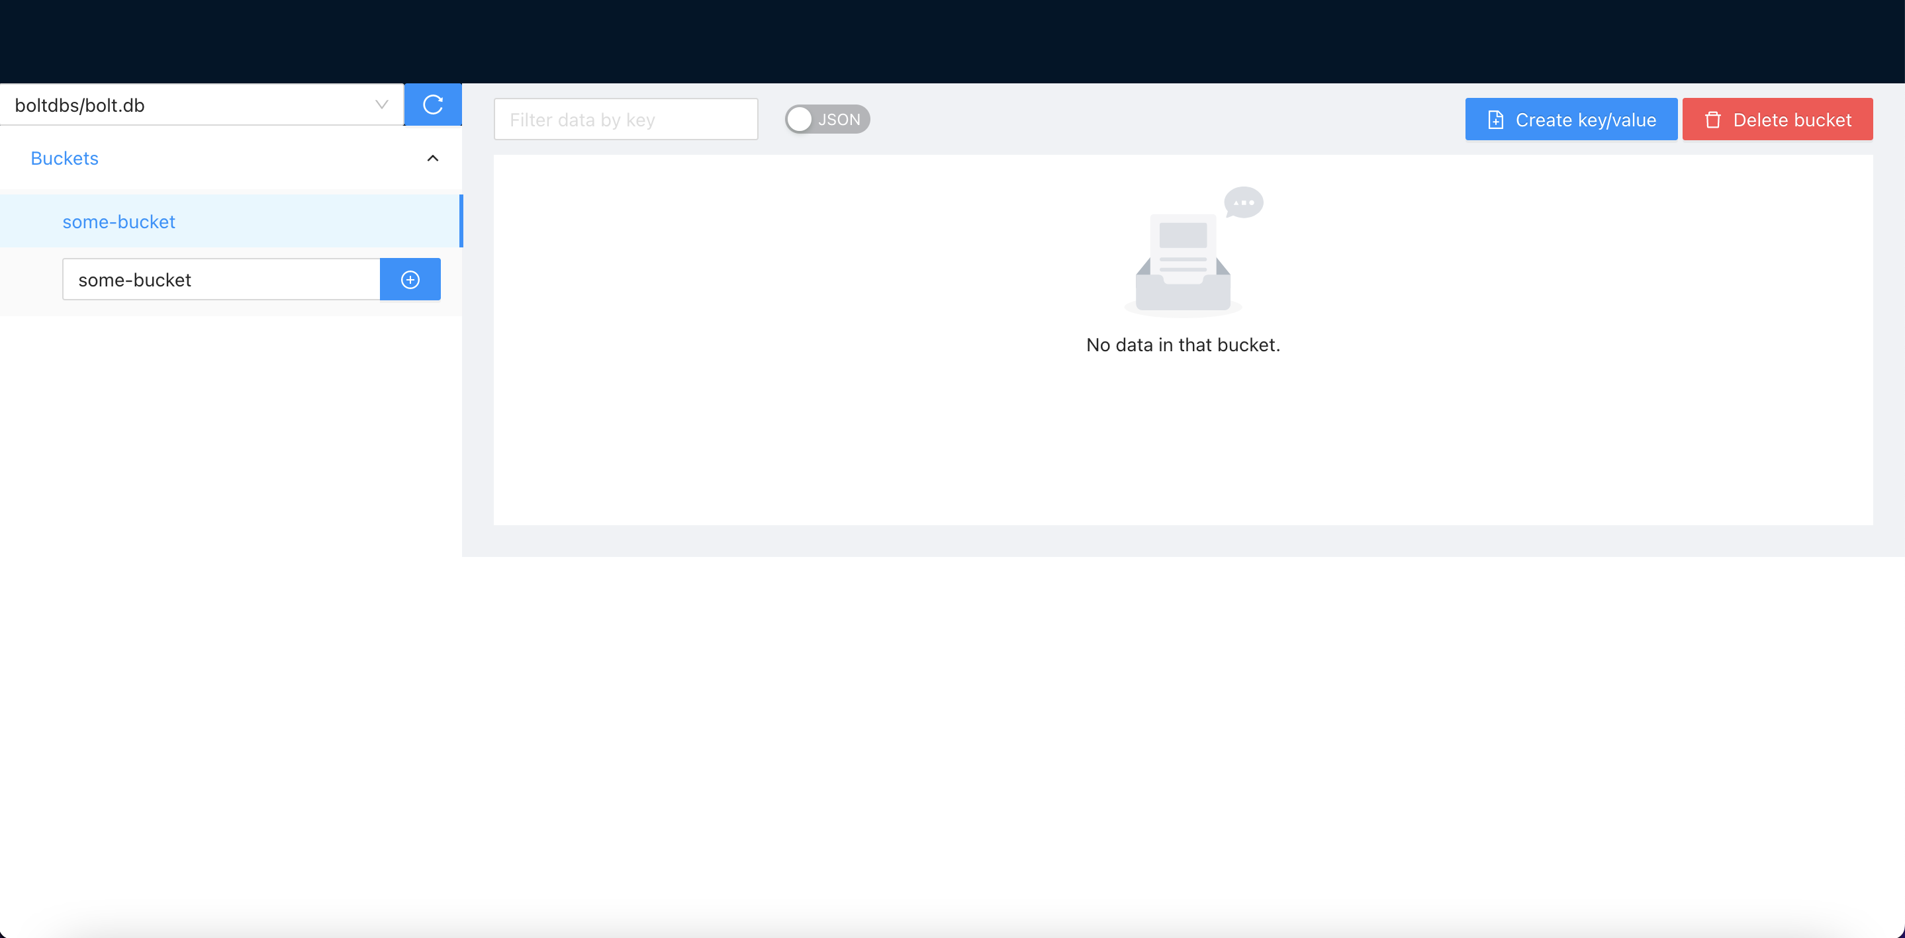Click the new bucket name input

220,279
